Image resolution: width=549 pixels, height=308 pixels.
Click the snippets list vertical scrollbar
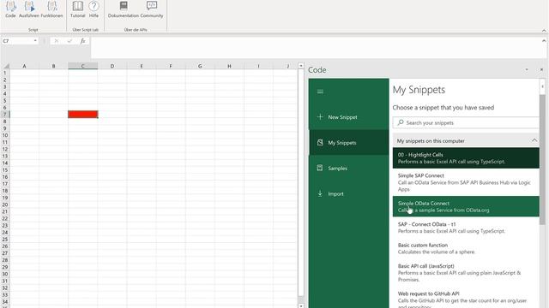(542, 160)
